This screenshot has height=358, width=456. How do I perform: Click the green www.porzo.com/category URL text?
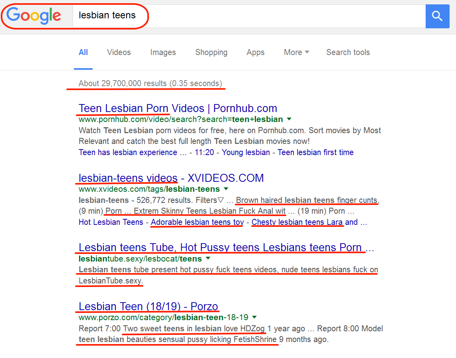coord(163,317)
